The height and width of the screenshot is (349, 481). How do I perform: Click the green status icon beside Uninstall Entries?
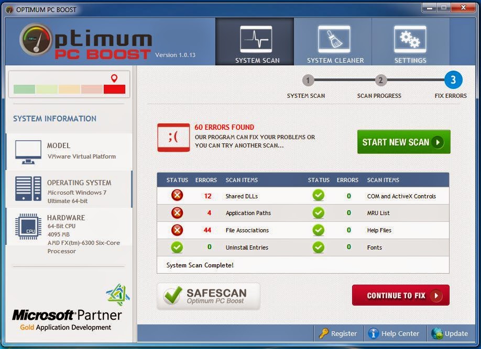pos(177,247)
